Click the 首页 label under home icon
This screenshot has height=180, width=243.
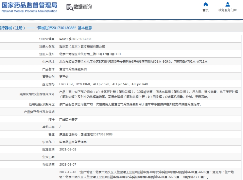click(205, 10)
